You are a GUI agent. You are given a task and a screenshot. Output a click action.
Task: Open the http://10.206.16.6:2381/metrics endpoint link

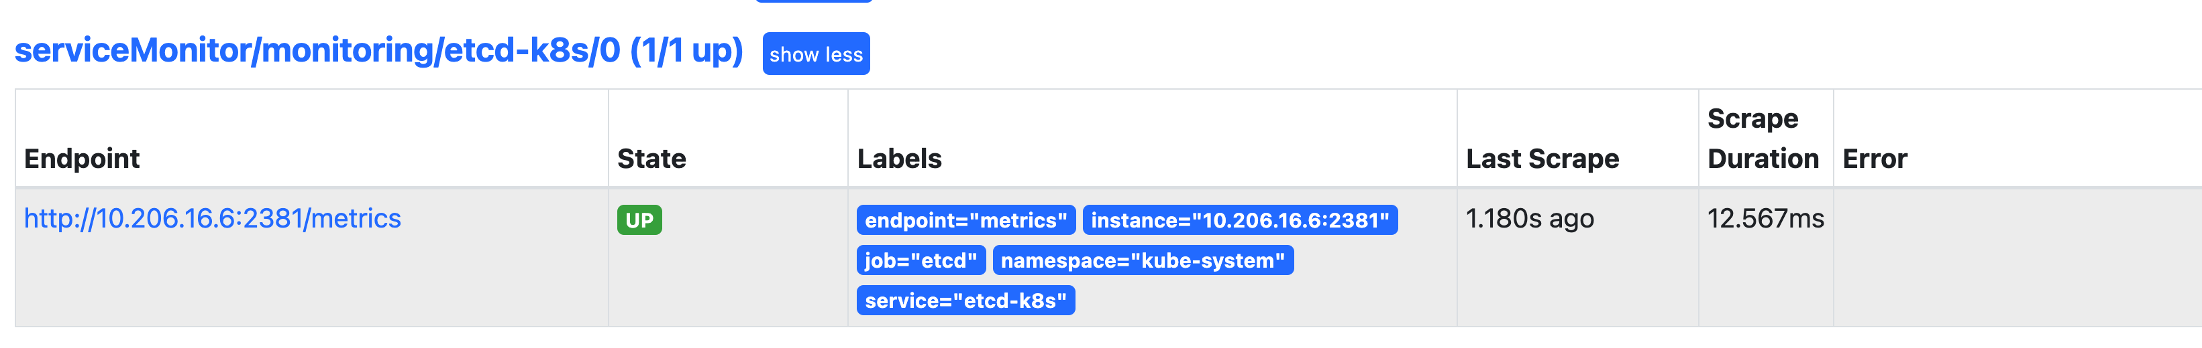(212, 218)
